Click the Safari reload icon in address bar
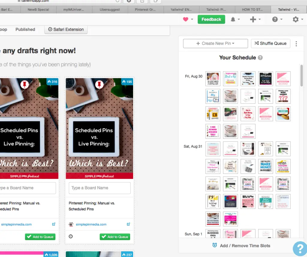This screenshot has height=257, width=307. (118, 1)
